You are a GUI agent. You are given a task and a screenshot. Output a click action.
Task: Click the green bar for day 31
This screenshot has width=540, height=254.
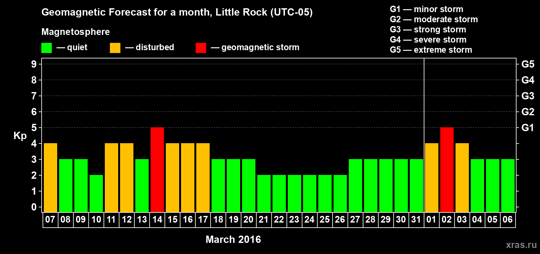[416, 186]
